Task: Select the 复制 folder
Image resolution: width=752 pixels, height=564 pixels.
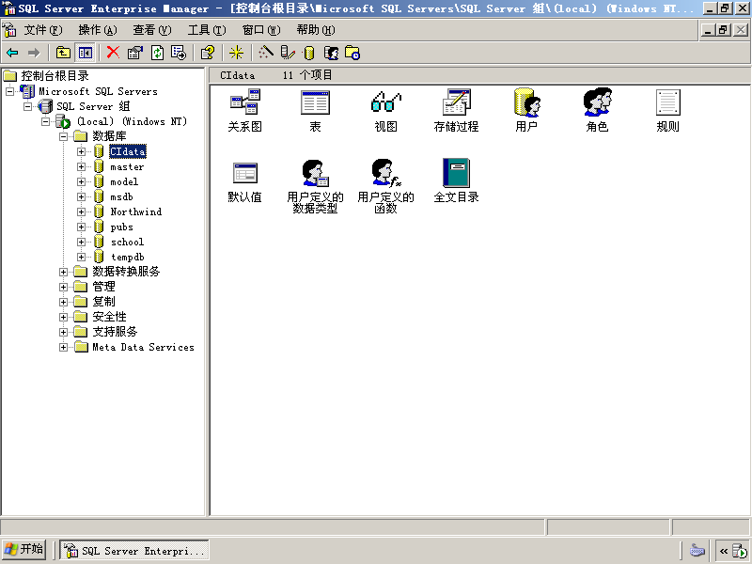Action: tap(103, 302)
